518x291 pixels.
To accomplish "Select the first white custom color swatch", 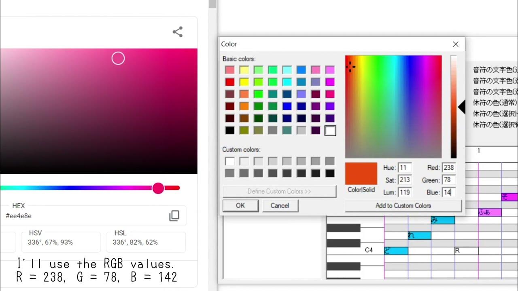I will point(230,161).
